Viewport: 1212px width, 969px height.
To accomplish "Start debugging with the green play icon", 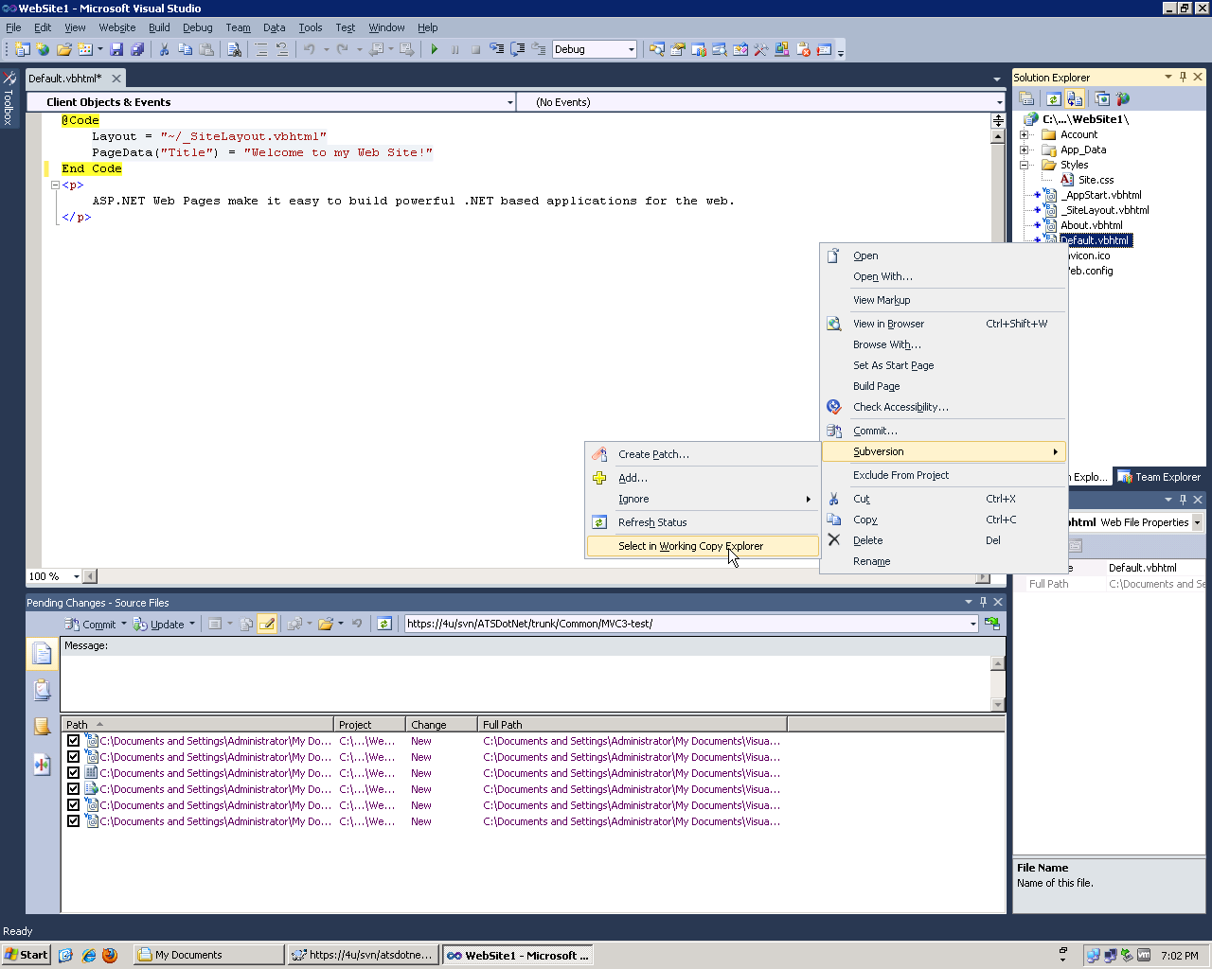I will [x=435, y=49].
